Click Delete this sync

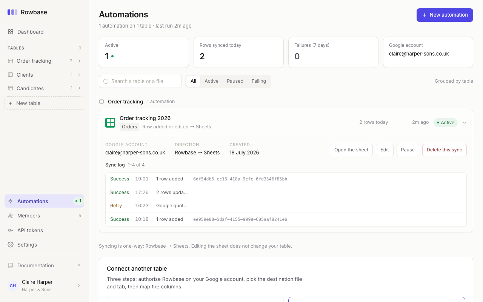(x=445, y=150)
